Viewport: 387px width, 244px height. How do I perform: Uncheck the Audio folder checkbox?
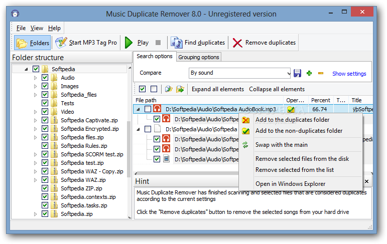pos(45,78)
